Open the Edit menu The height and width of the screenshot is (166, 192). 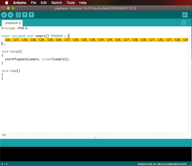(44, 3)
